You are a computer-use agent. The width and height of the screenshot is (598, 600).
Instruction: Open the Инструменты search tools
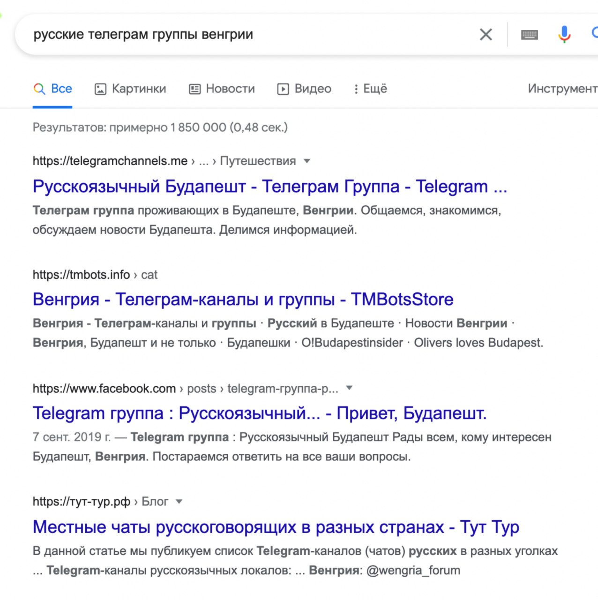tap(562, 89)
